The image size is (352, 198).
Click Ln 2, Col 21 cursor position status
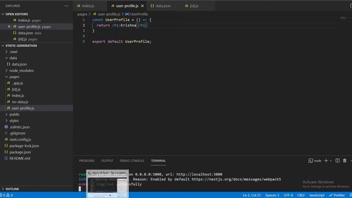tap(252, 195)
